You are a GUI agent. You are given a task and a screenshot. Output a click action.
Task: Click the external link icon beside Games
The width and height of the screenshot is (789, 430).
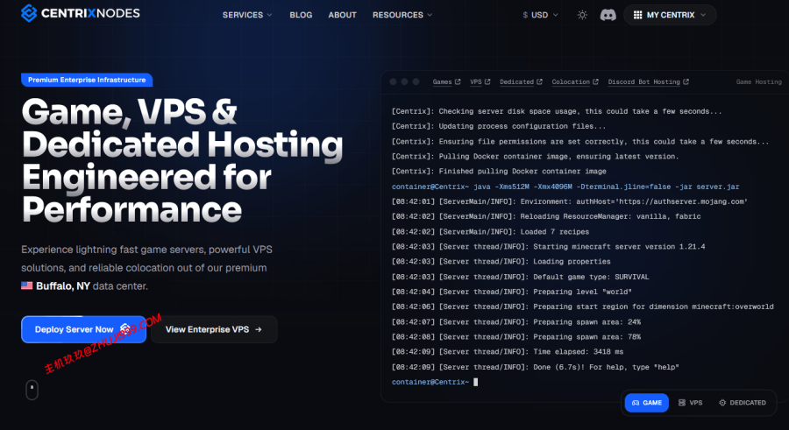pyautogui.click(x=458, y=81)
